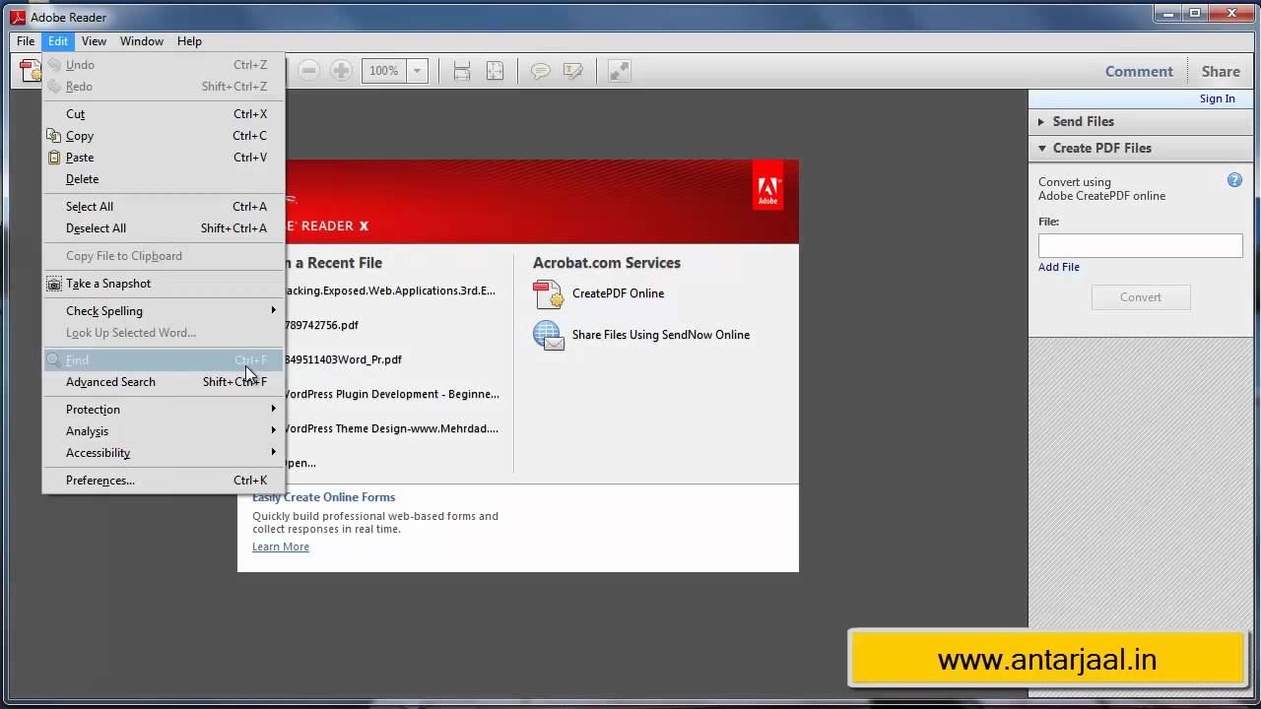The width and height of the screenshot is (1261, 709).
Task: Click the zoom in plus icon
Action: click(x=341, y=71)
